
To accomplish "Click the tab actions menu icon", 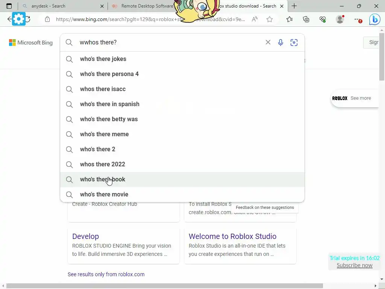I will [x=9, y=6].
